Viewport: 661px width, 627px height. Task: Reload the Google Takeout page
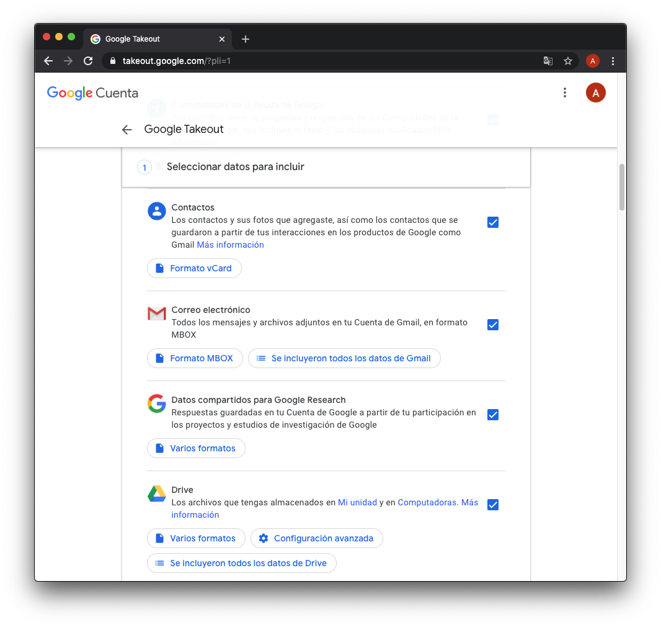click(88, 61)
